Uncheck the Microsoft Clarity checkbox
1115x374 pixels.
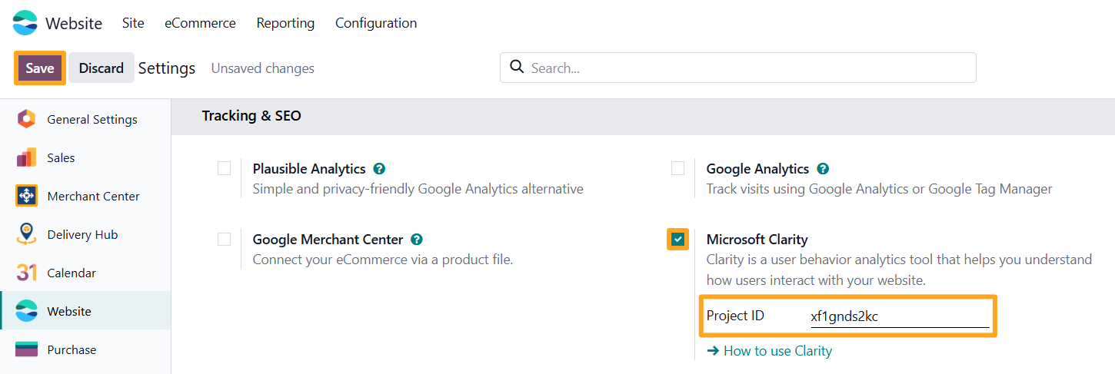[677, 240]
